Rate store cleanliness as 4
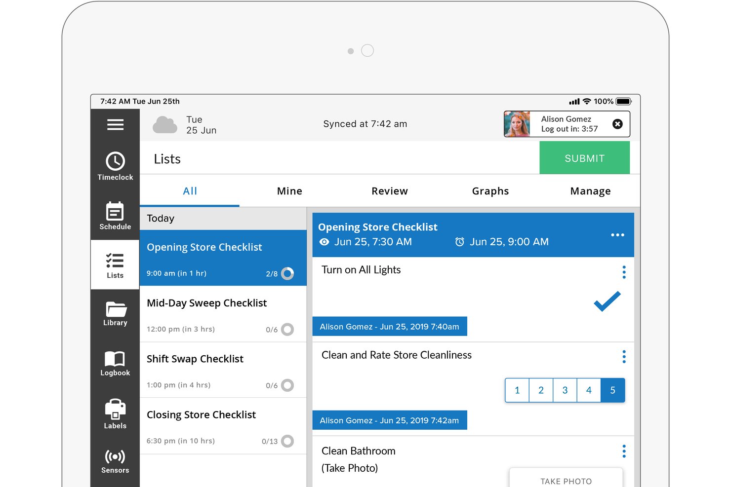Image resolution: width=731 pixels, height=487 pixels. [x=589, y=390]
